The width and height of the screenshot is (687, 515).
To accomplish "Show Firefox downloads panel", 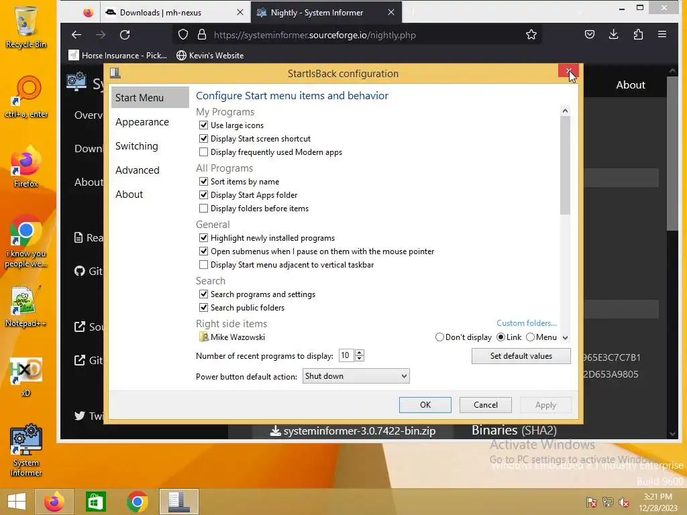I will pos(614,35).
